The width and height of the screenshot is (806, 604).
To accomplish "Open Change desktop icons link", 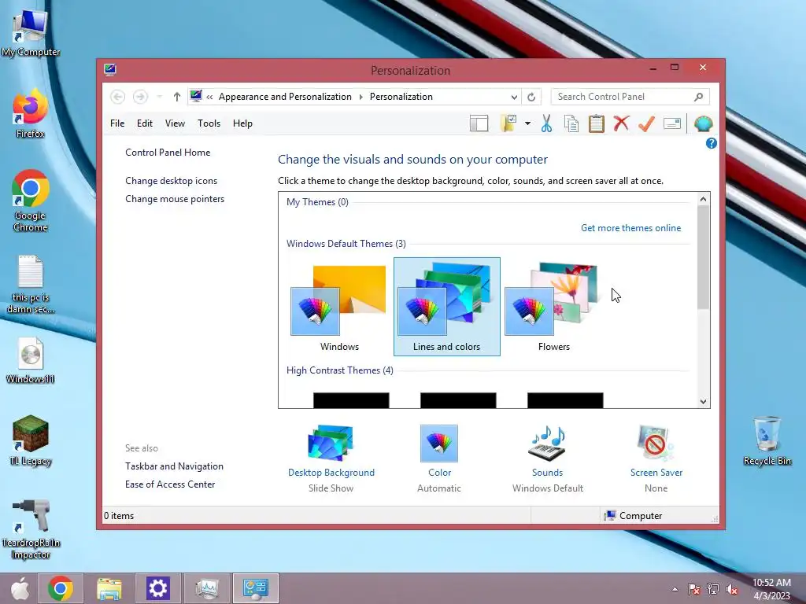I will 171,181.
